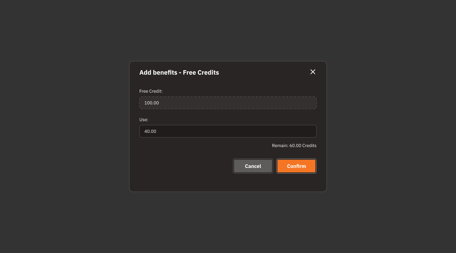Click the 100.00 value in Free Credit box
Image resolution: width=456 pixels, height=253 pixels.
pyautogui.click(x=152, y=103)
